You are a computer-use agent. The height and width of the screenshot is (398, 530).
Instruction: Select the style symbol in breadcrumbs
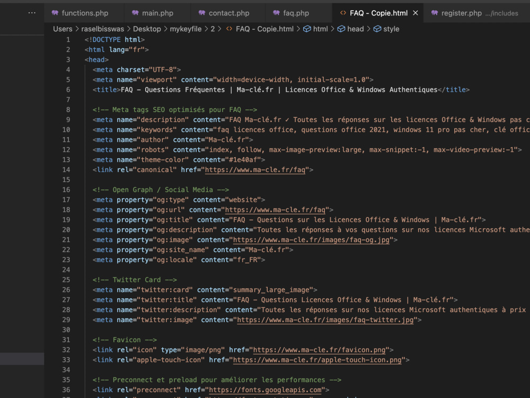[391, 29]
